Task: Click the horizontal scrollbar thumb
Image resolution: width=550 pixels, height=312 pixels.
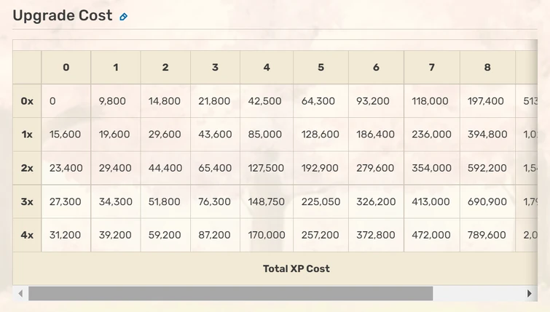Action: (x=230, y=293)
